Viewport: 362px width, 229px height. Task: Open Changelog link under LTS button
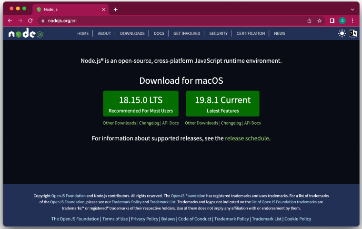(x=149, y=123)
